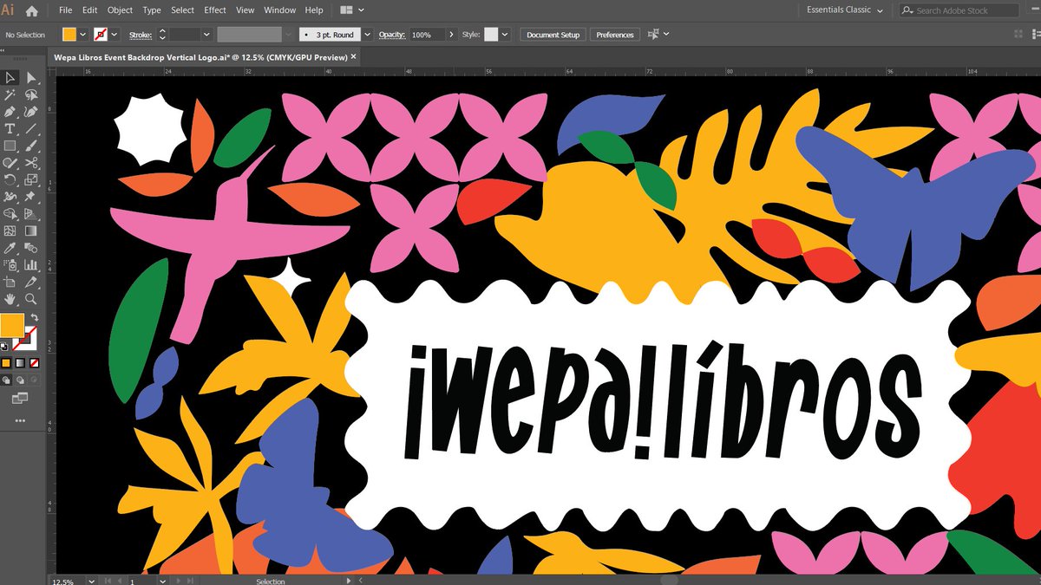
Task: Select the Eyedropper tool
Action: pyautogui.click(x=10, y=248)
